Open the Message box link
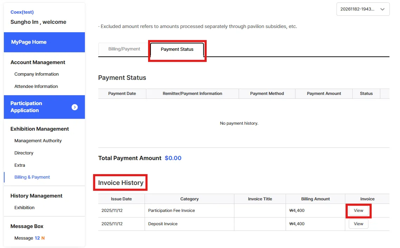Viewport: 400px width, 248px height. (24, 238)
